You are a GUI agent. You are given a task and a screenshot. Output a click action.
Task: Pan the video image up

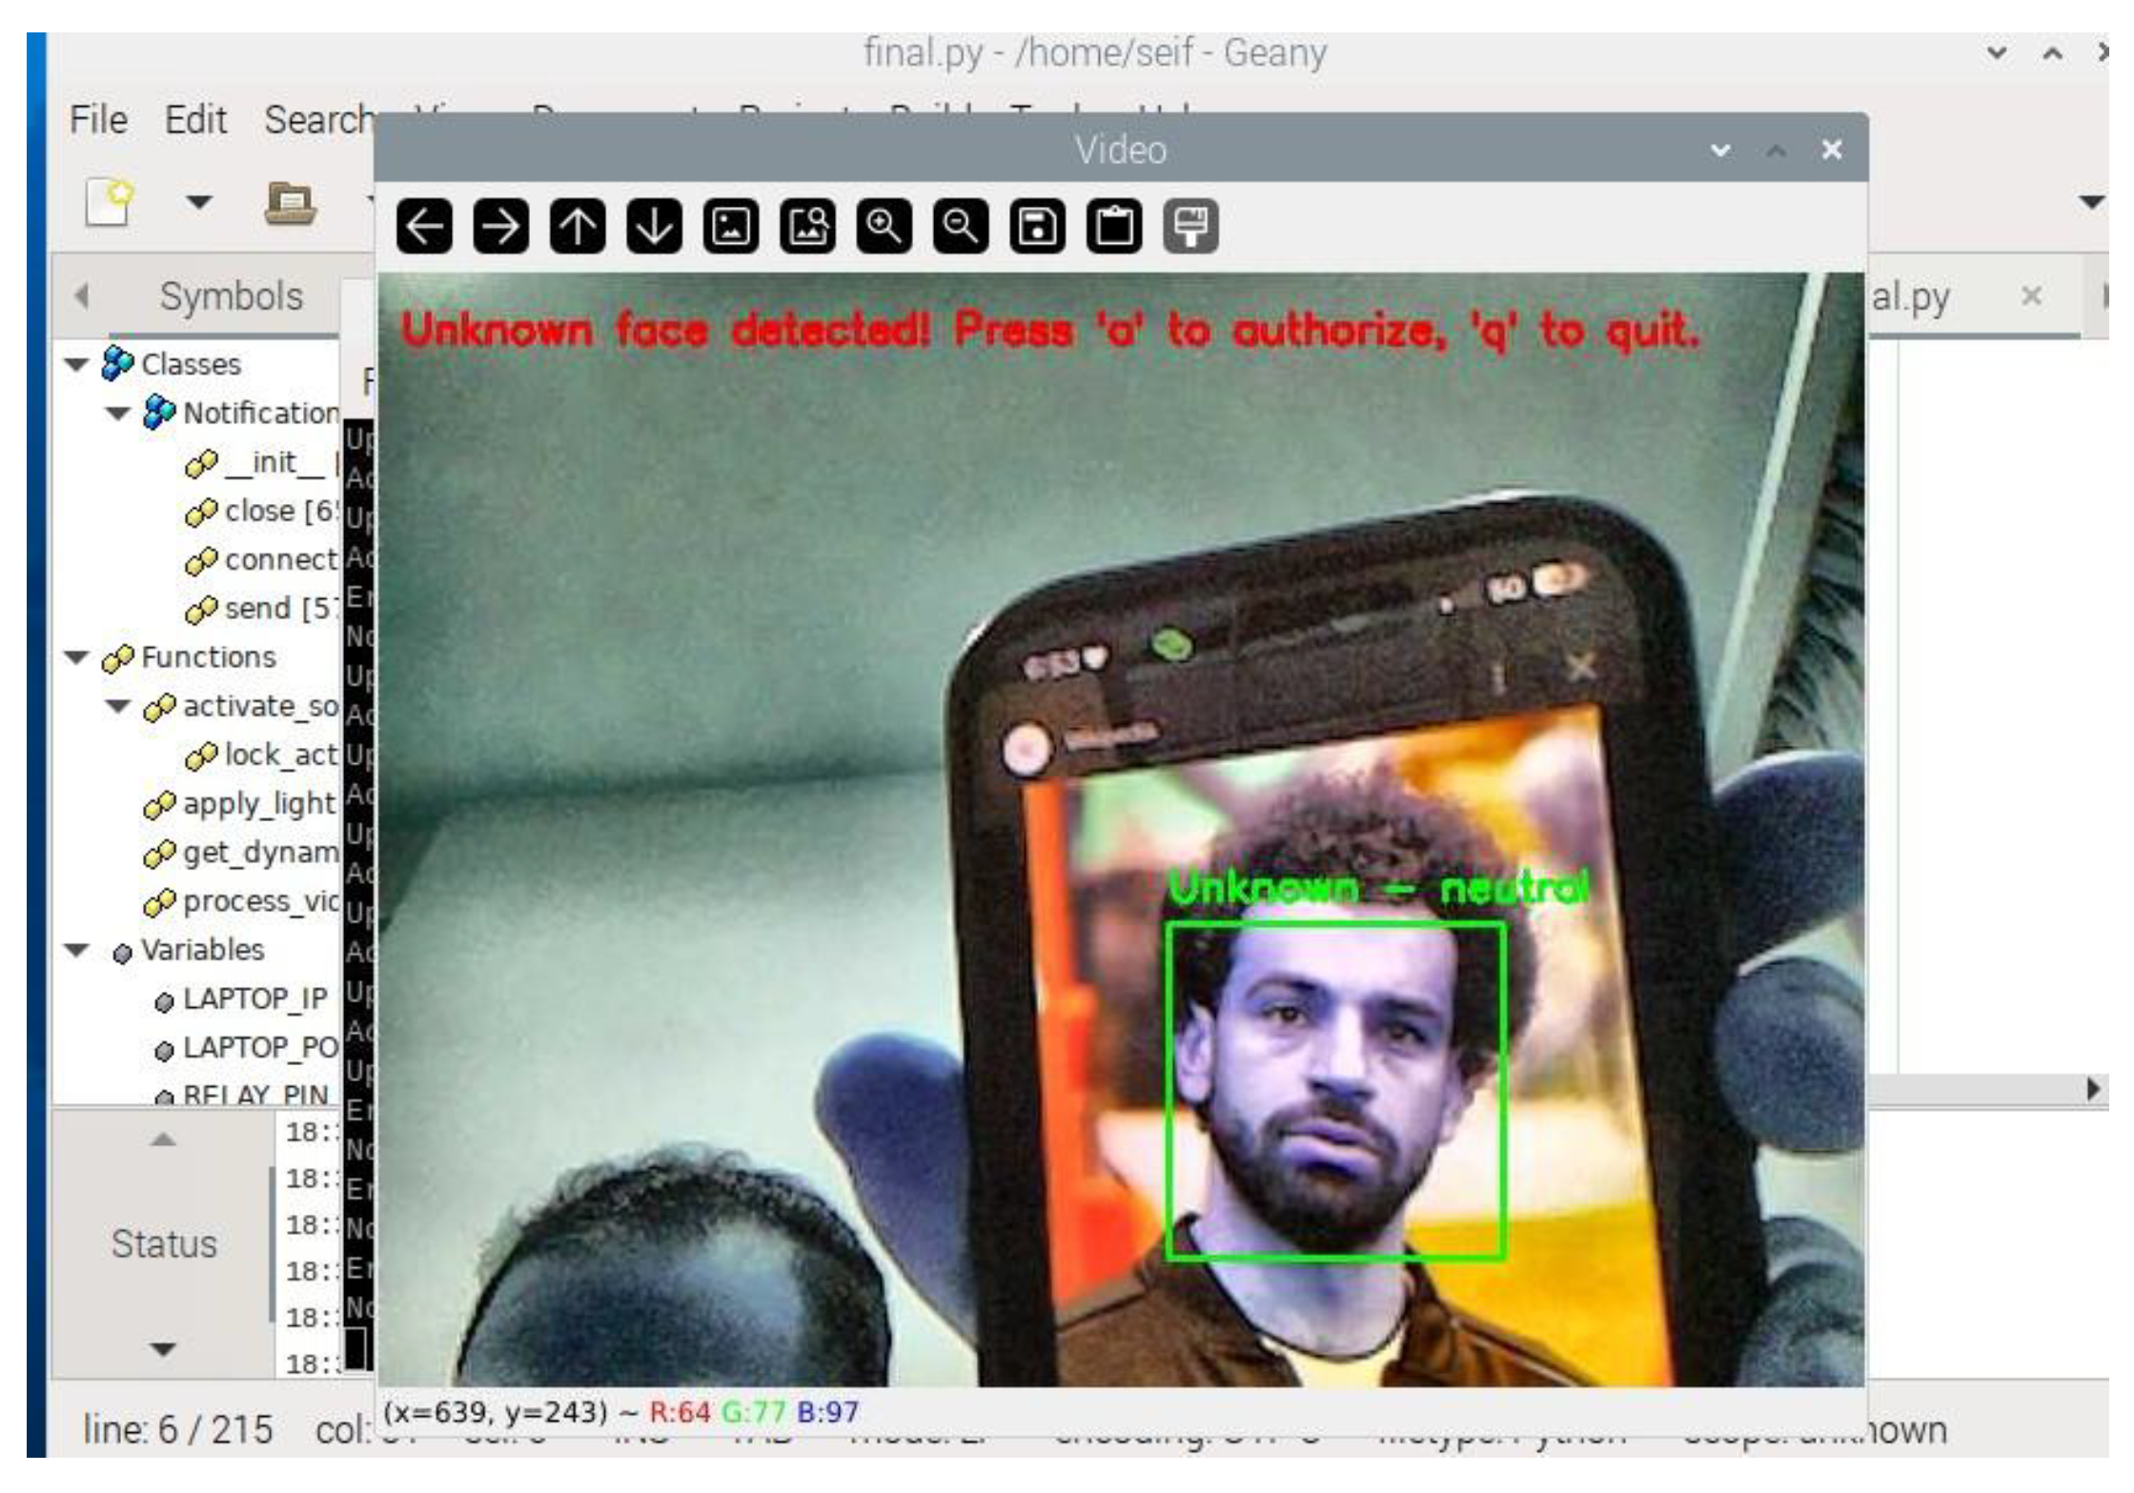(578, 227)
